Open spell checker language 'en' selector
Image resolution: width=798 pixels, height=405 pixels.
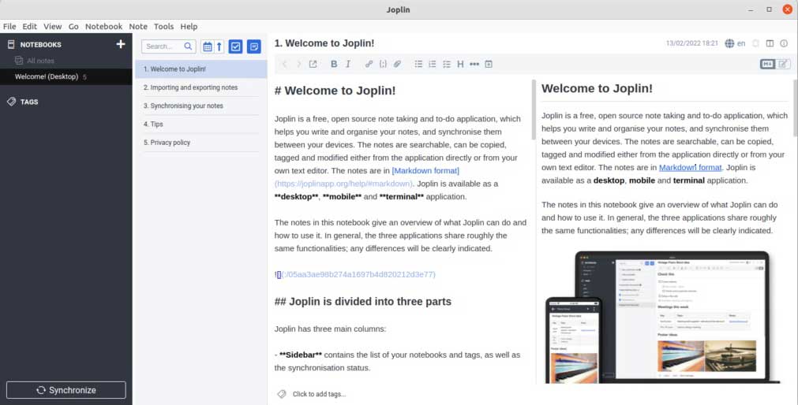(x=735, y=43)
